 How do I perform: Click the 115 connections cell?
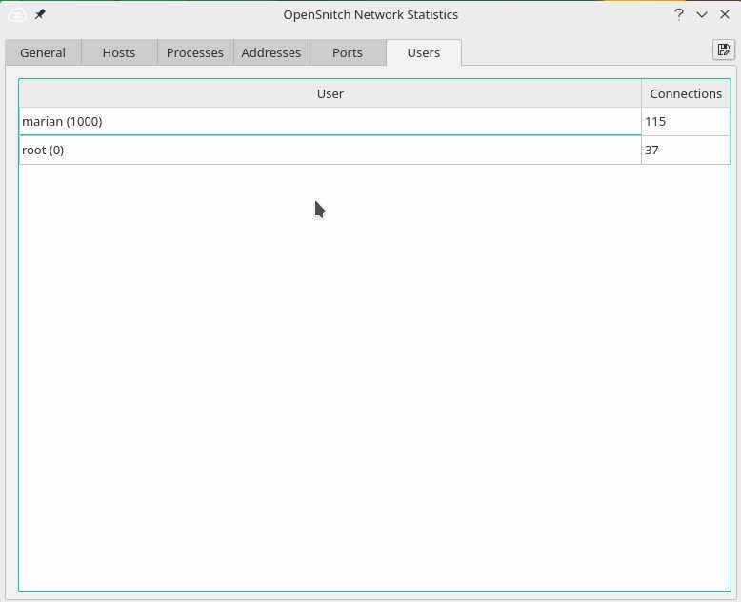686,121
